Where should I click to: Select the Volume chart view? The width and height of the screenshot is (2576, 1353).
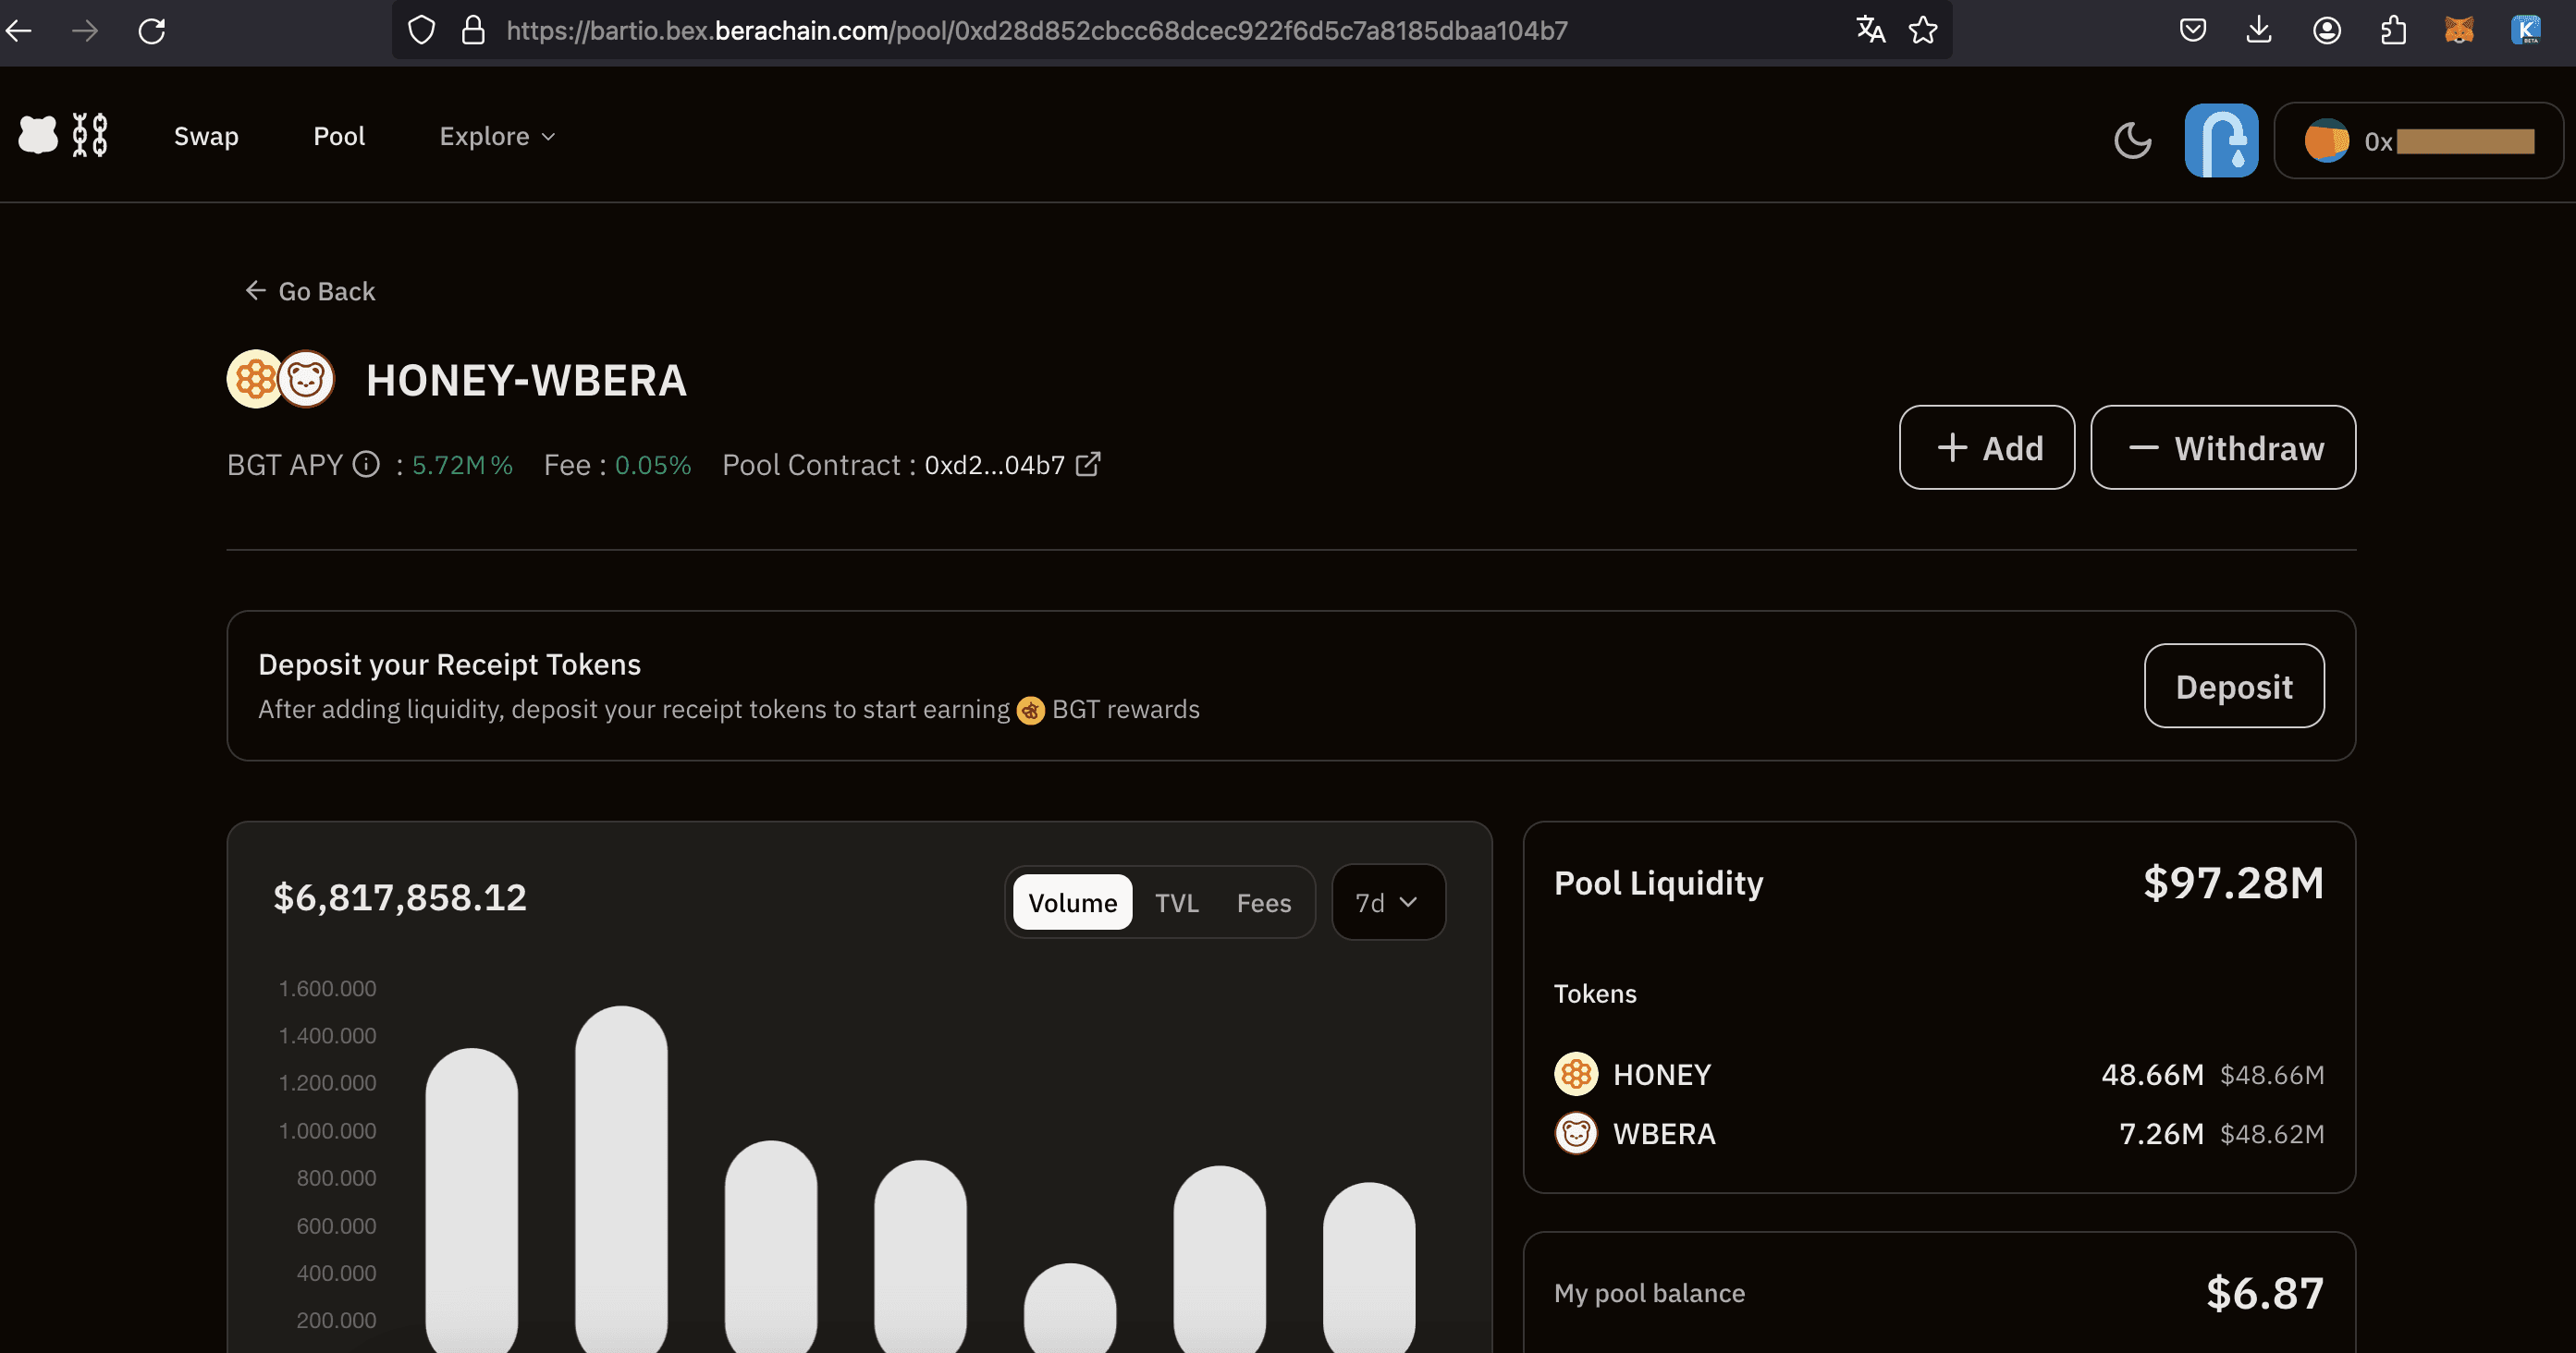point(1072,902)
